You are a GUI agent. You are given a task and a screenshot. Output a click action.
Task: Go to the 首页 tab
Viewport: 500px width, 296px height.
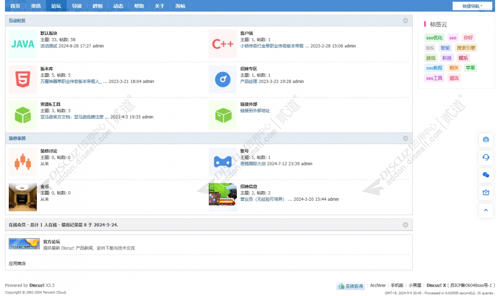pos(15,6)
